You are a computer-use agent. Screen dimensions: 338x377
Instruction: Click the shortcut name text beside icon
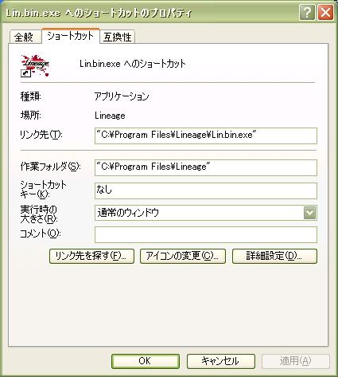133,64
